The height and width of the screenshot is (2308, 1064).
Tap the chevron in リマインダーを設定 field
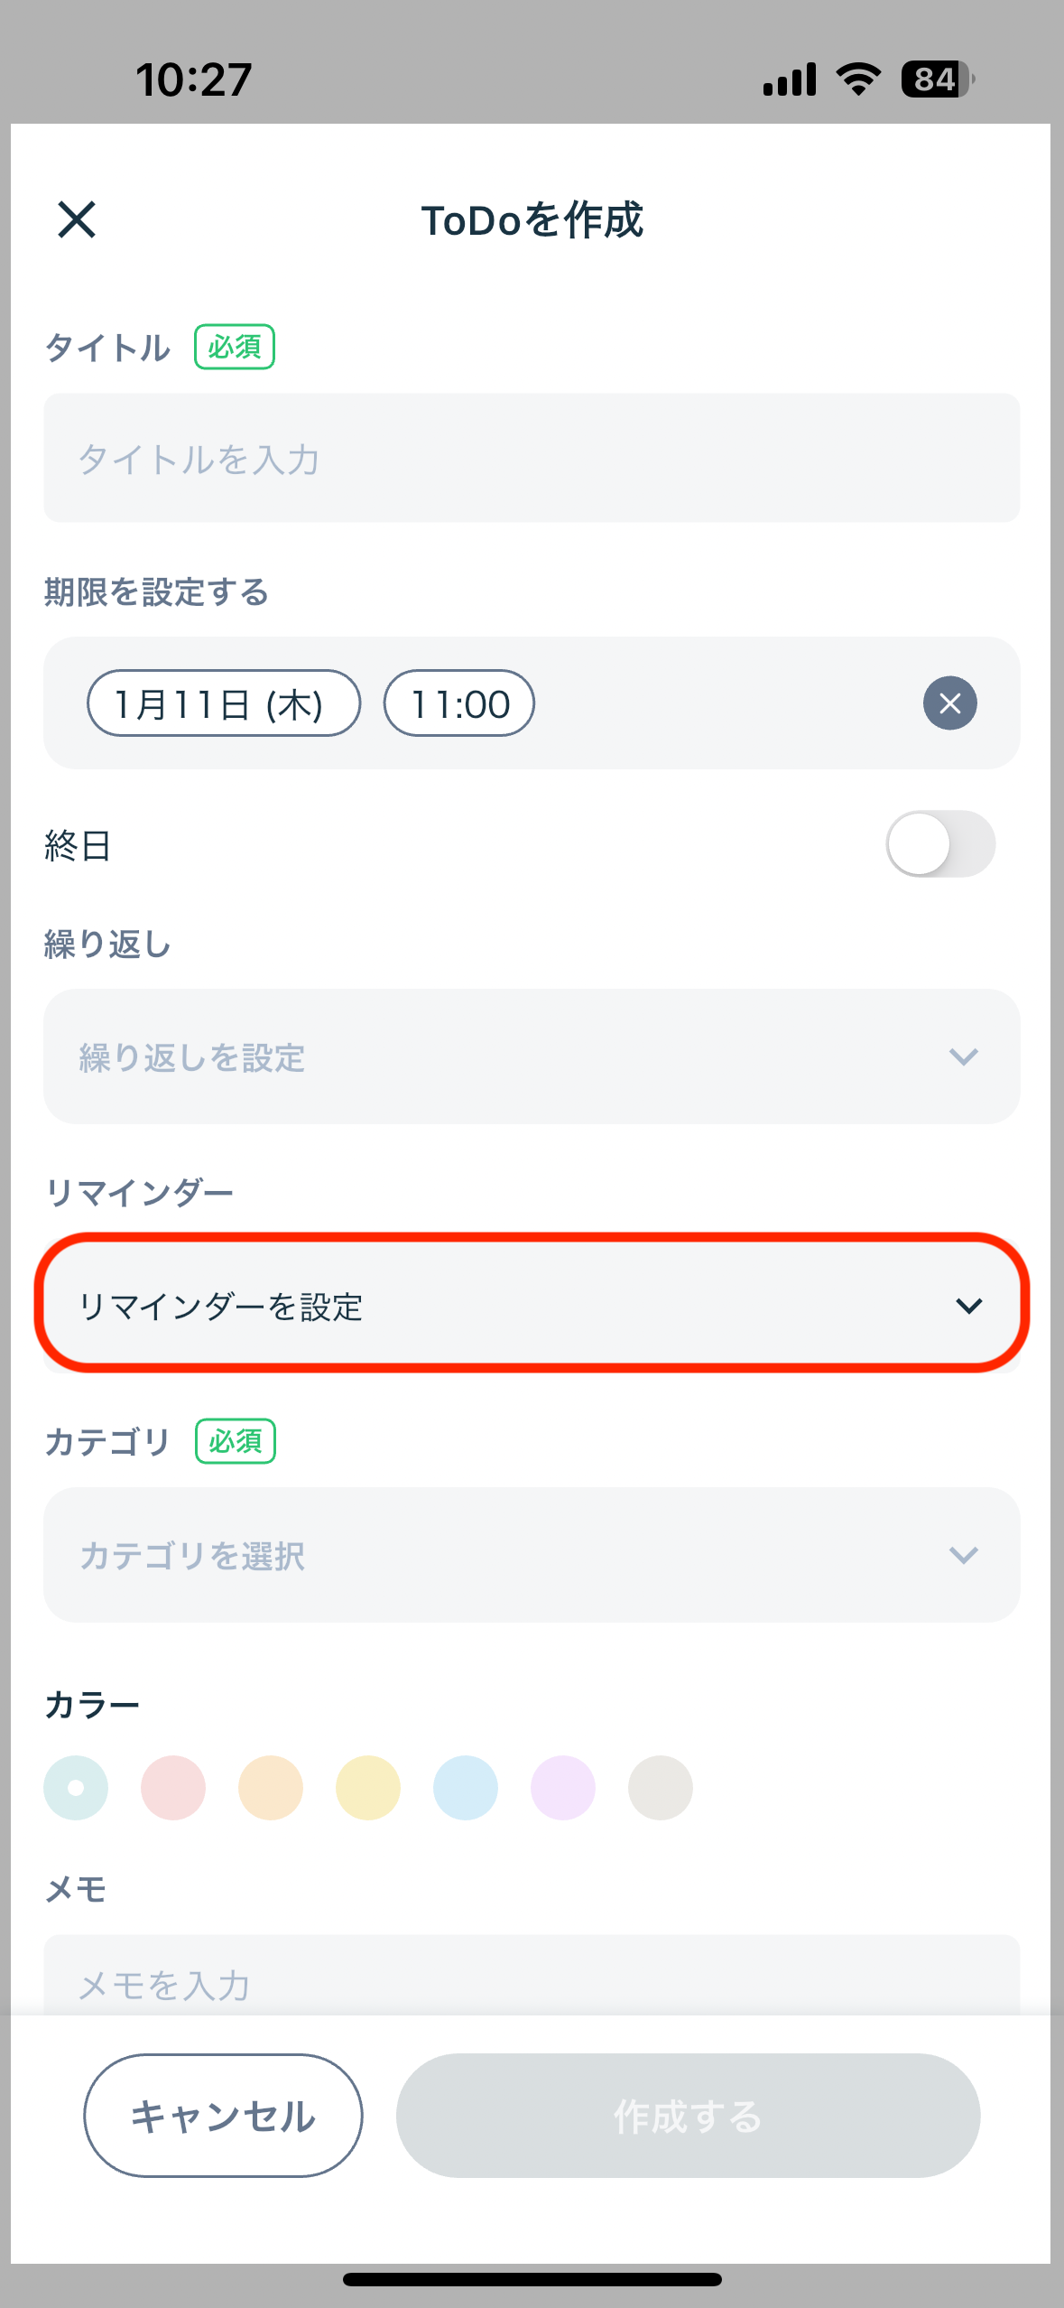pos(968,1306)
